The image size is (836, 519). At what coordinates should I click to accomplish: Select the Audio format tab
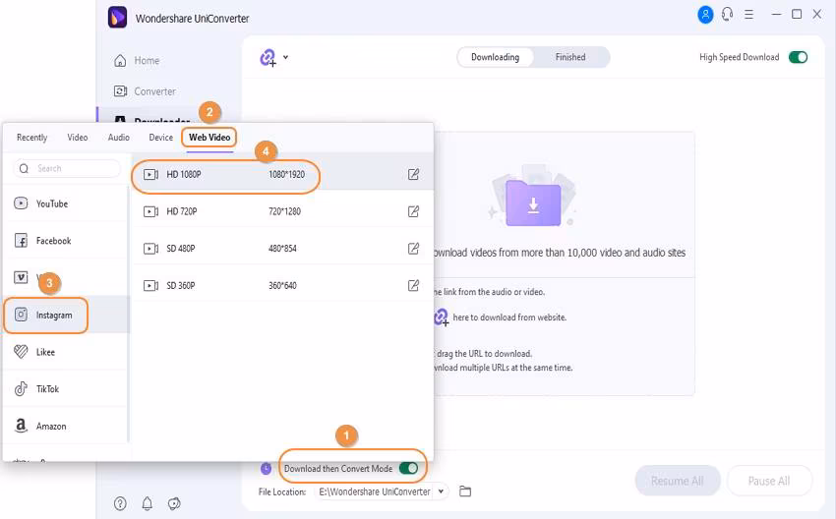(118, 138)
